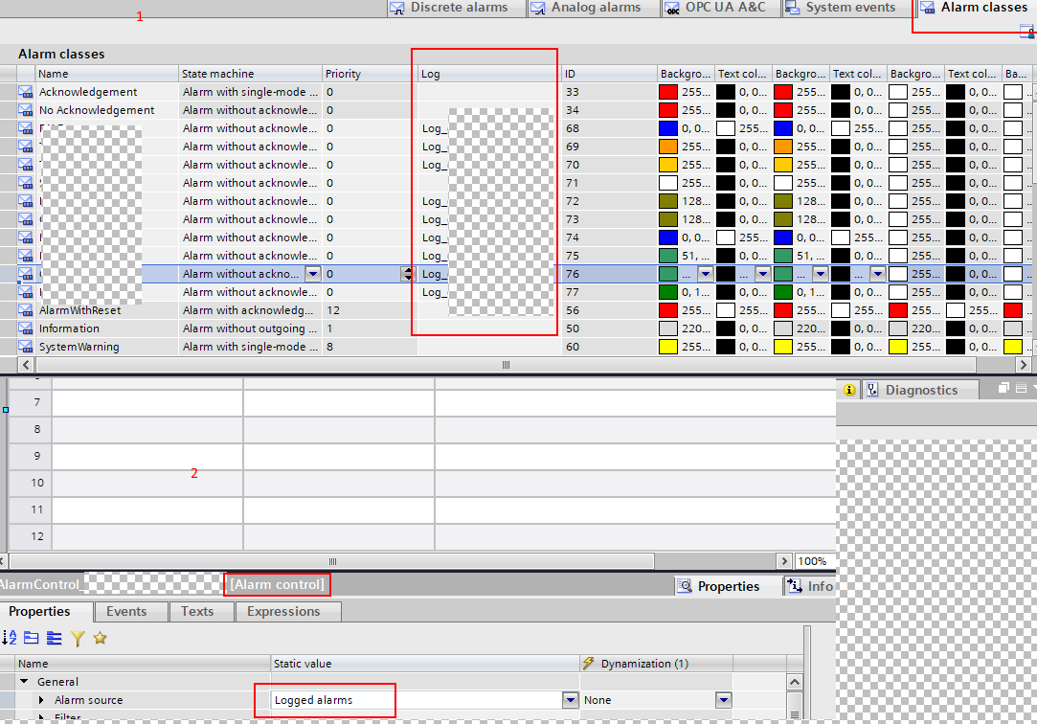The image size is (1037, 724).
Task: Click the Priority spinner in ID 76 row
Action: click(407, 274)
